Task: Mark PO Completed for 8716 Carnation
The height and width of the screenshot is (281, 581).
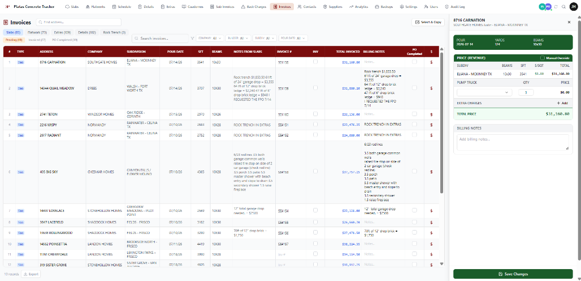Action: [x=414, y=62]
